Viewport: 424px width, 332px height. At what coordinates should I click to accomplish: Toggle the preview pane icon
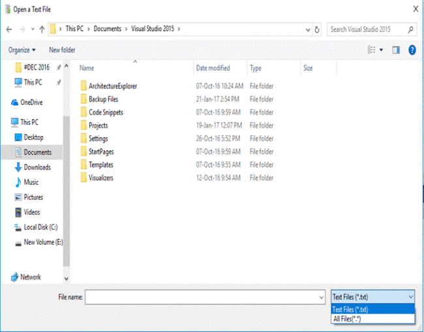point(396,50)
